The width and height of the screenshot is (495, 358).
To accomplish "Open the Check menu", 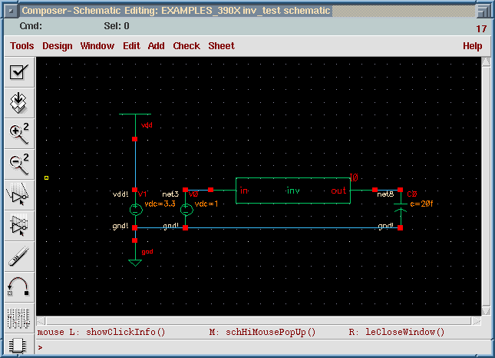I will point(186,46).
